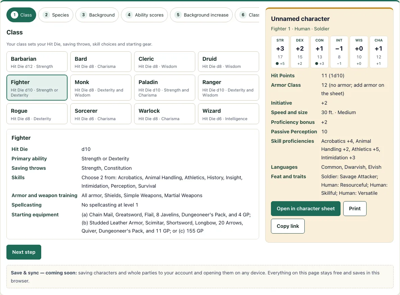Pick the Wizard class card
The height and width of the screenshot is (295, 400).
point(229,114)
